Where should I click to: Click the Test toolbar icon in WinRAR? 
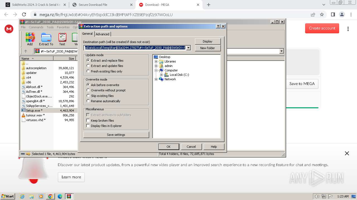pyautogui.click(x=62, y=39)
